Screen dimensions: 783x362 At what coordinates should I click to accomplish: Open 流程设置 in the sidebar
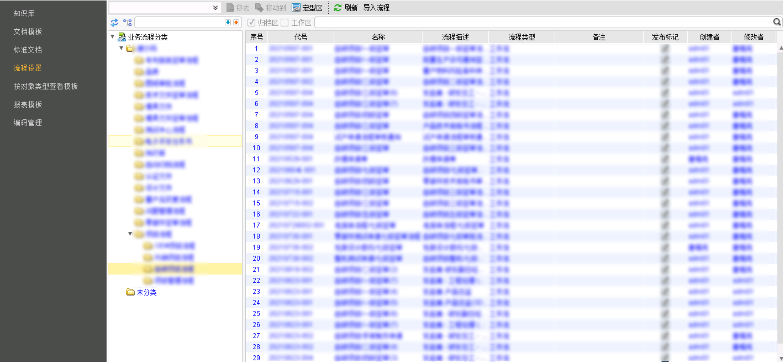click(27, 68)
